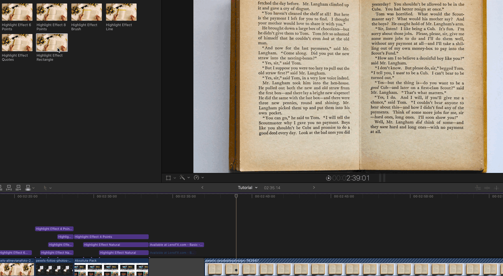Click the append clip to storyline icon

18,188
